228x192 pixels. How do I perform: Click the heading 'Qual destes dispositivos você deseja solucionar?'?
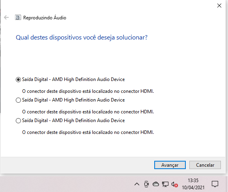82,38
